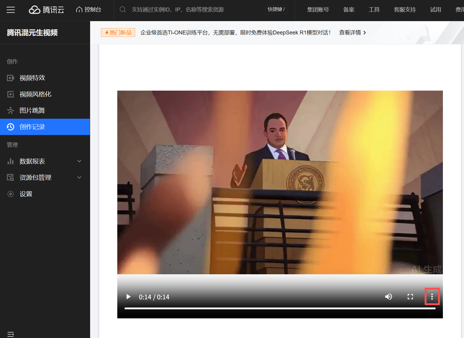Click 查看详情 link
This screenshot has height=338, width=464.
pos(350,33)
